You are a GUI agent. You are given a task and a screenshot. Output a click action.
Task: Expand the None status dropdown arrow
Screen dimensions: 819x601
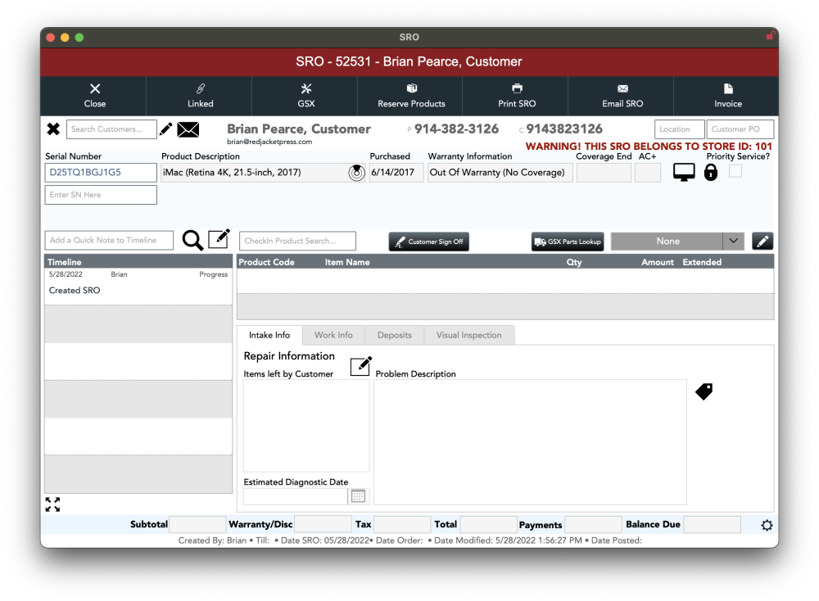tap(733, 241)
